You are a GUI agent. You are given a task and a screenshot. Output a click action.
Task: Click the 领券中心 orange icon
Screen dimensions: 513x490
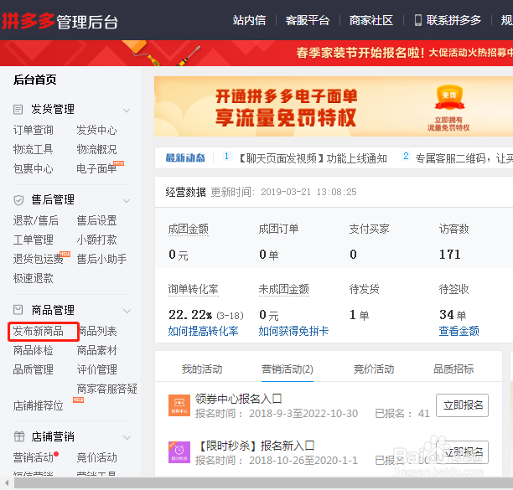tap(179, 405)
